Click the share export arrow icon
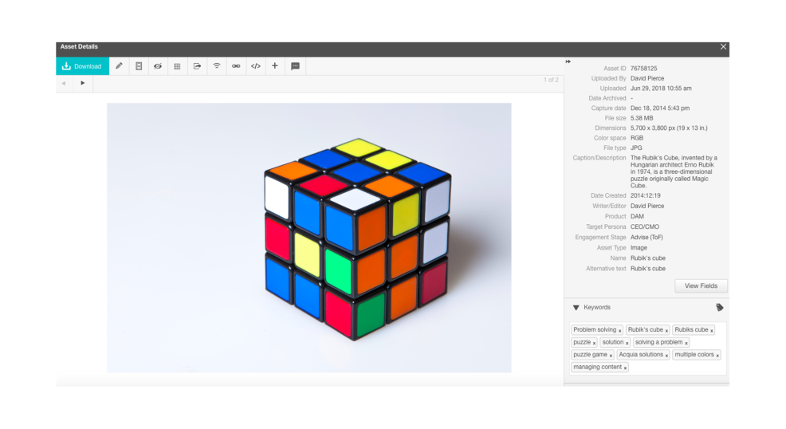This screenshot has width=786, height=429. tap(197, 66)
